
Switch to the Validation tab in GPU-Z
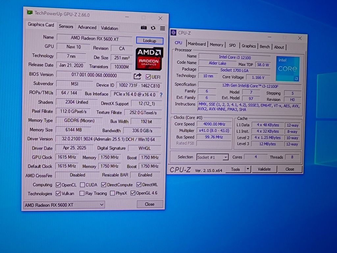tap(109, 28)
